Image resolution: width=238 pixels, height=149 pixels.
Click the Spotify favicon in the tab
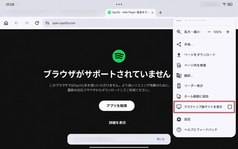(109, 12)
